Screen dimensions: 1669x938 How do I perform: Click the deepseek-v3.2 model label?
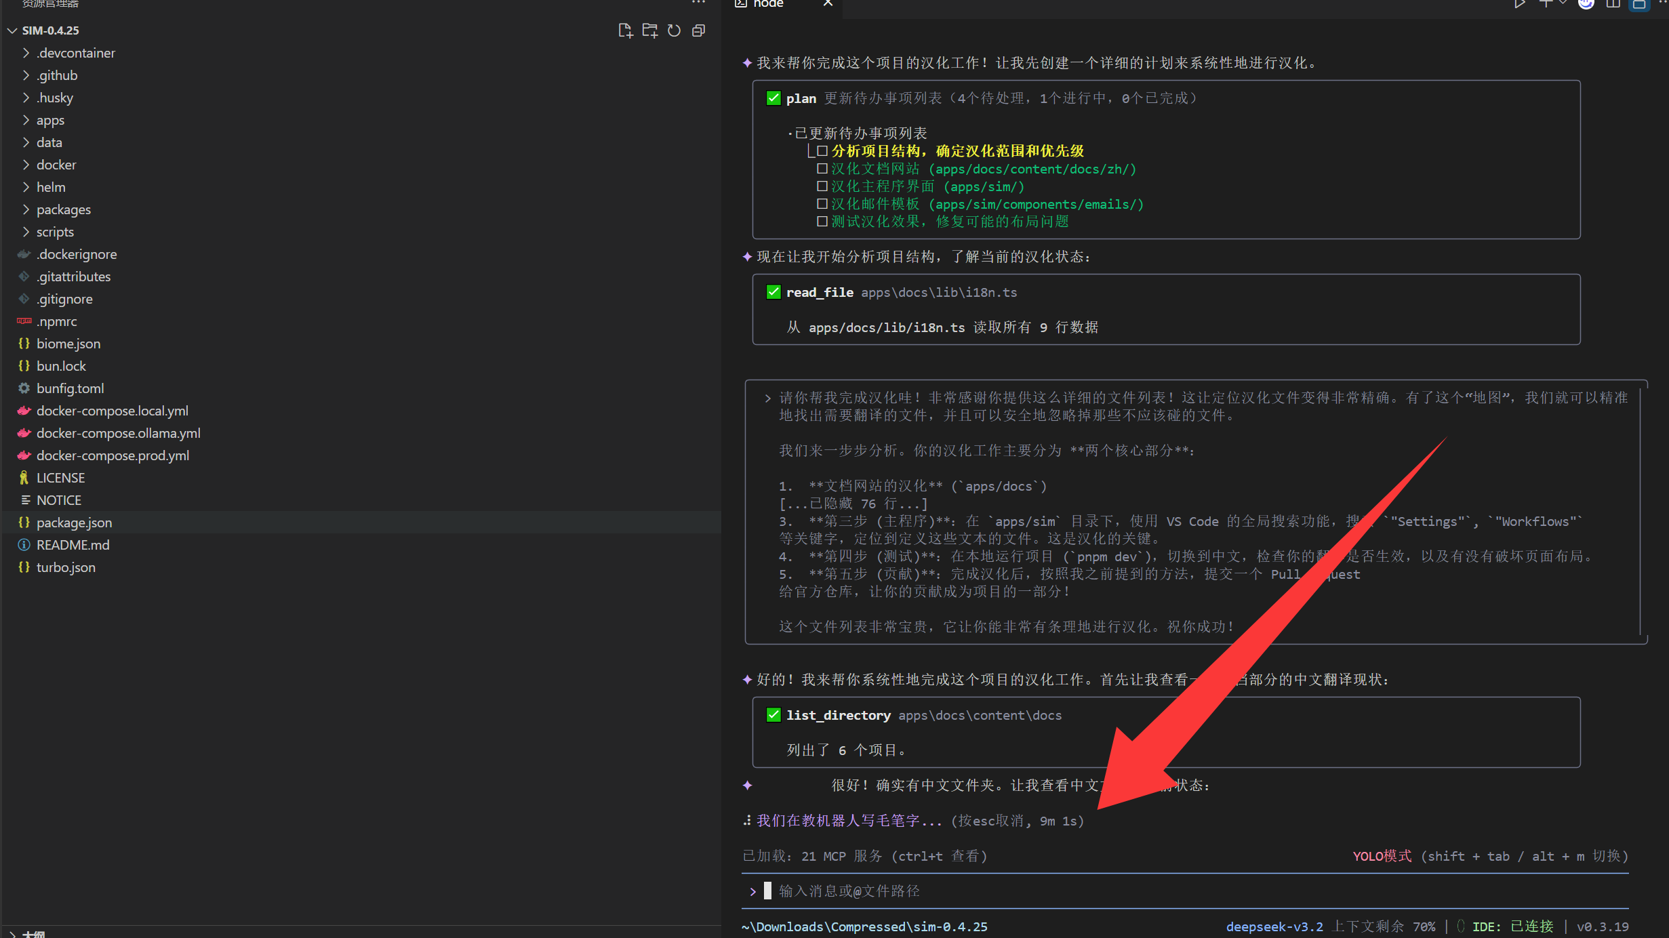click(1274, 926)
